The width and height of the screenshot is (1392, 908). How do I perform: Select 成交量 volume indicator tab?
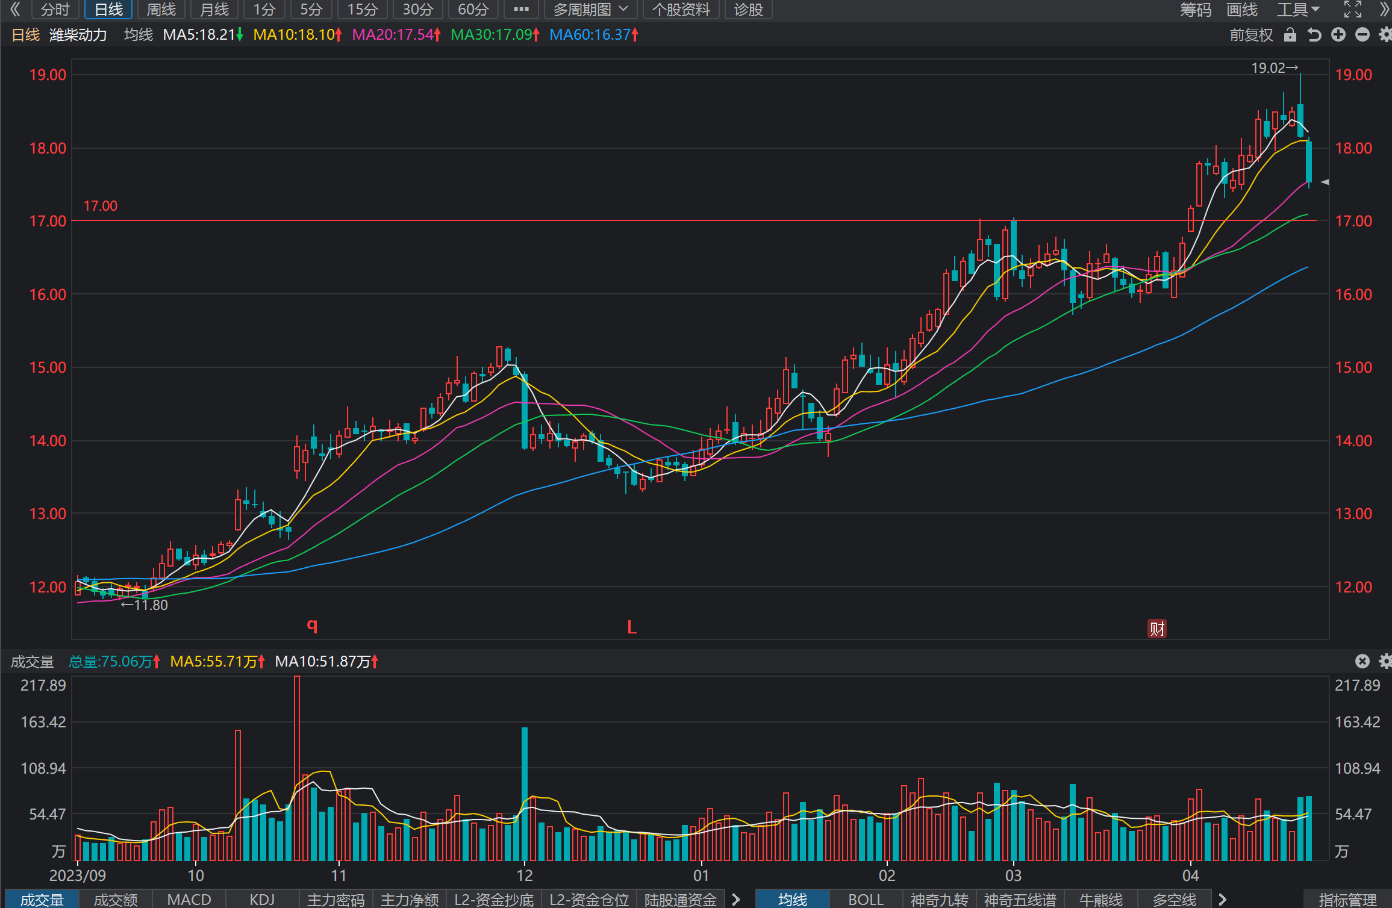point(42,900)
